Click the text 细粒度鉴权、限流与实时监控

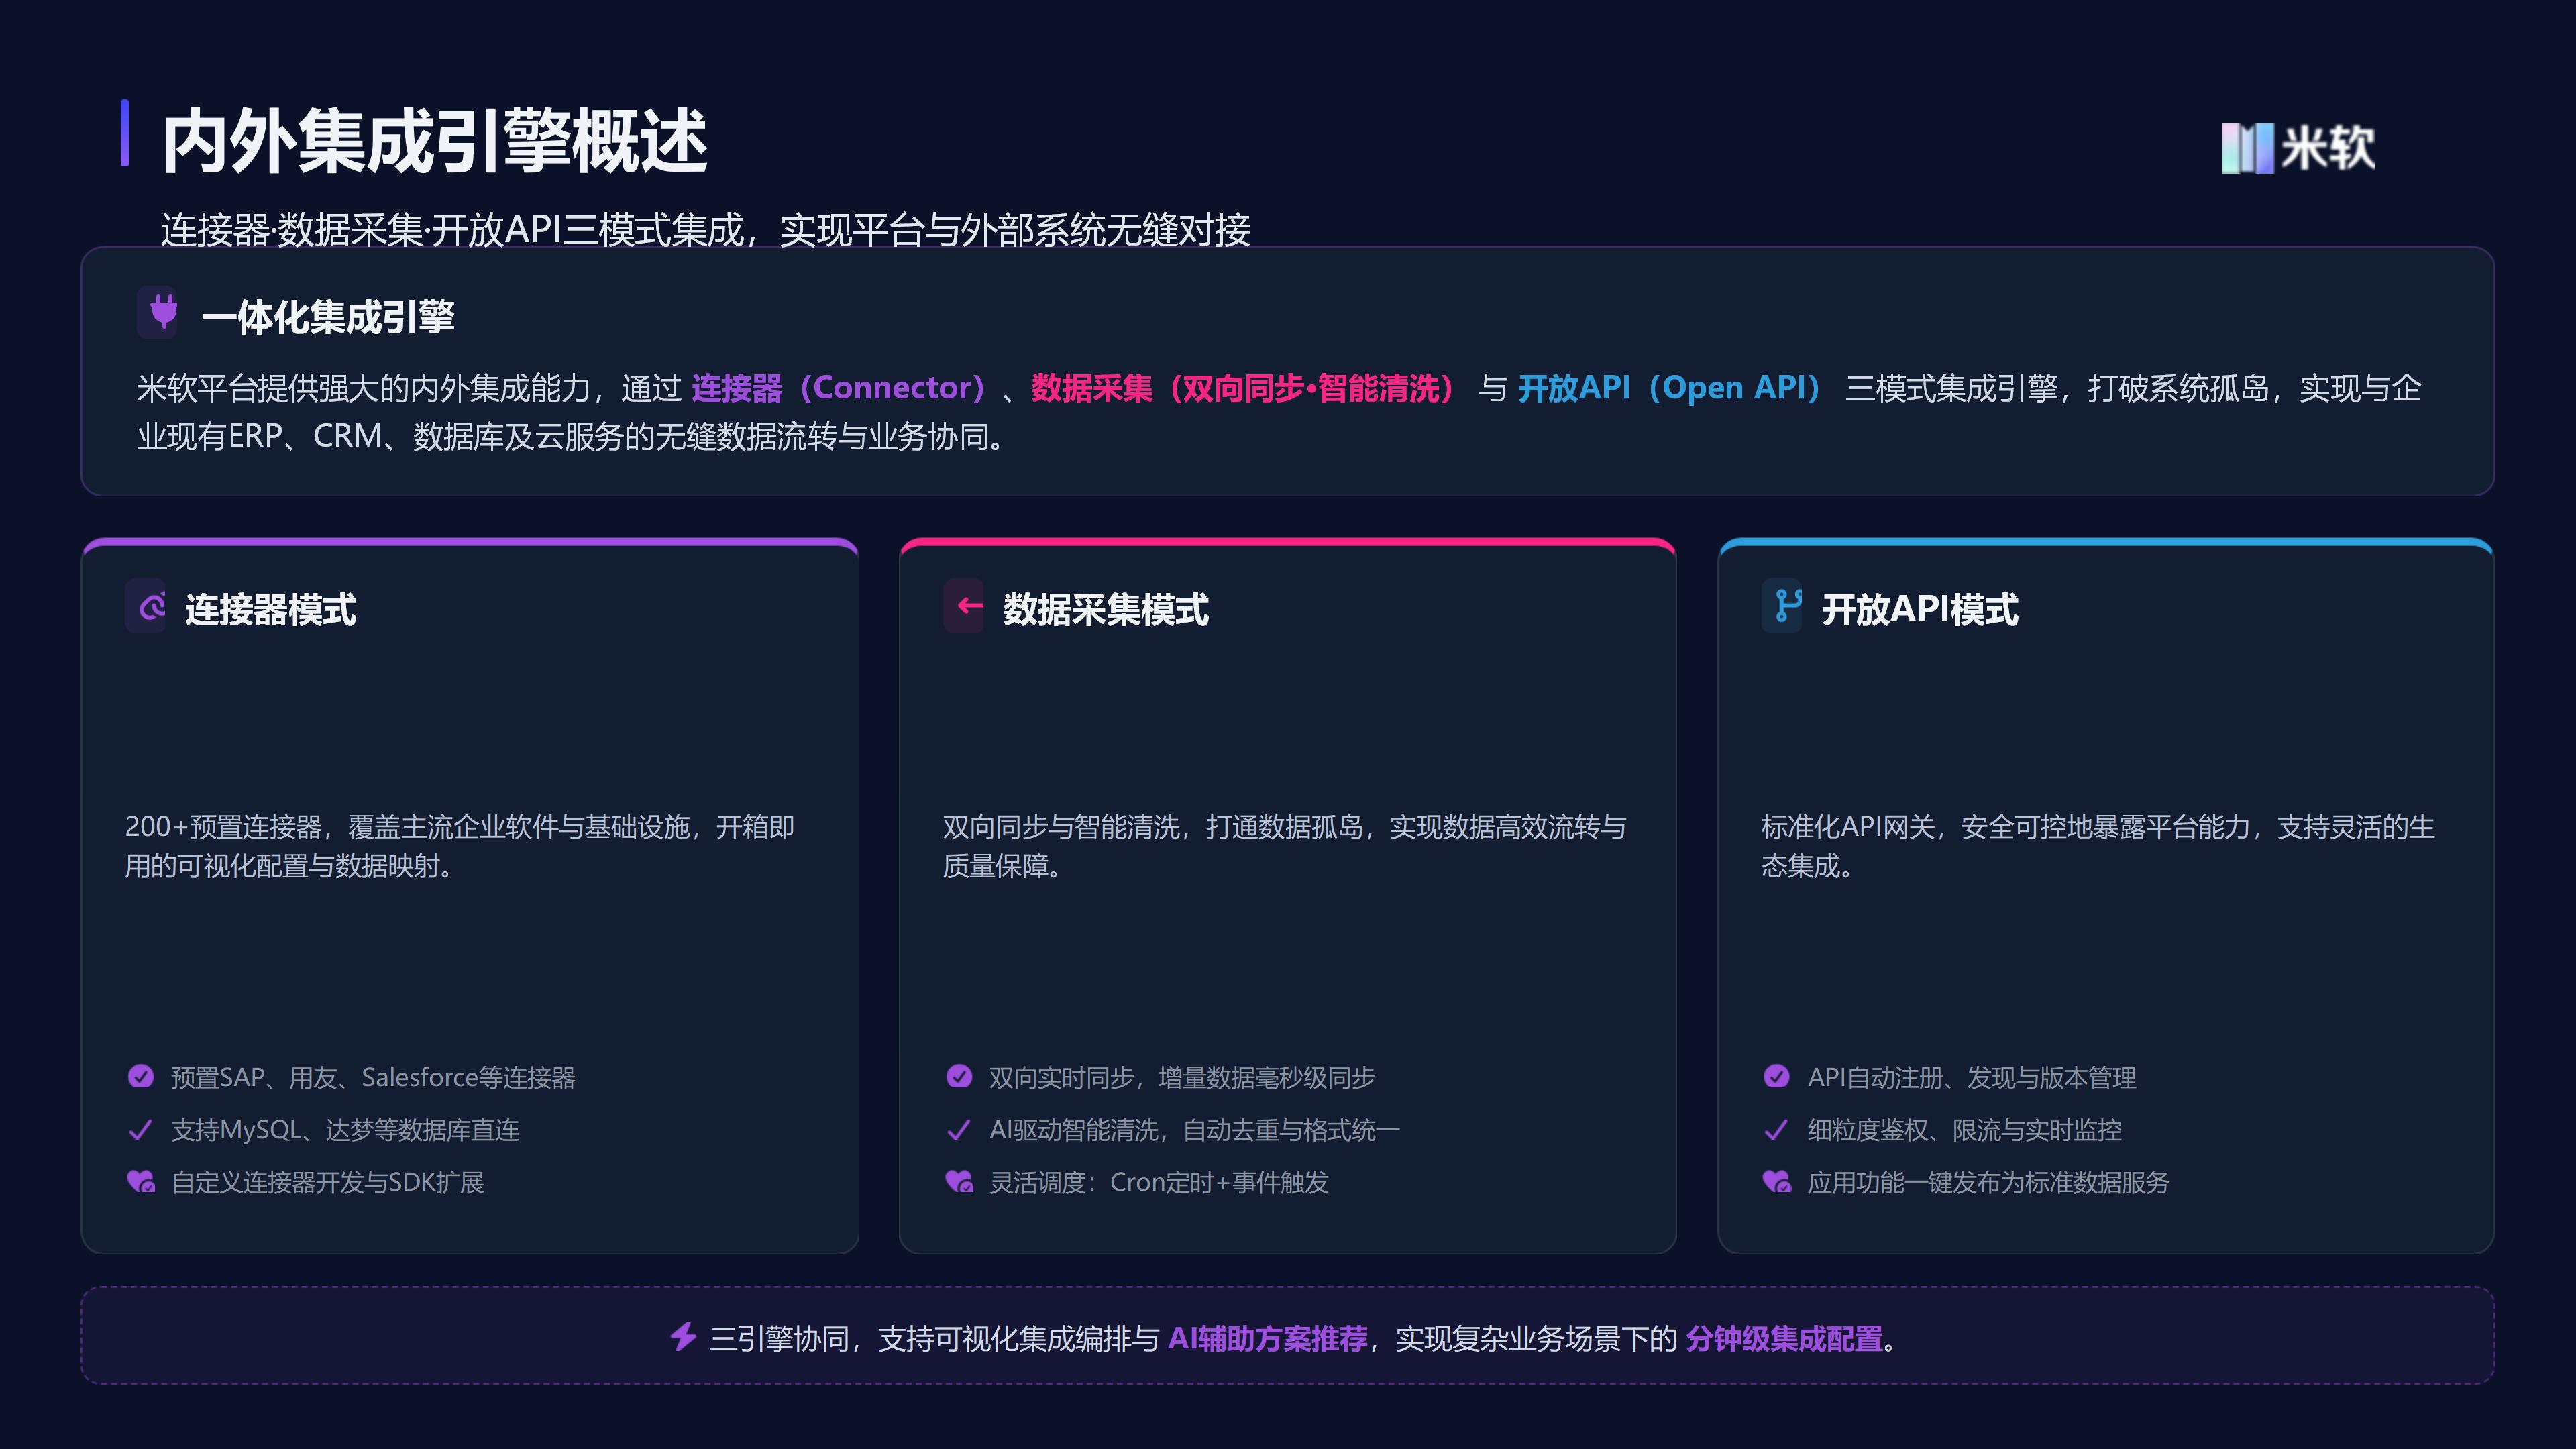pyautogui.click(x=1964, y=1130)
